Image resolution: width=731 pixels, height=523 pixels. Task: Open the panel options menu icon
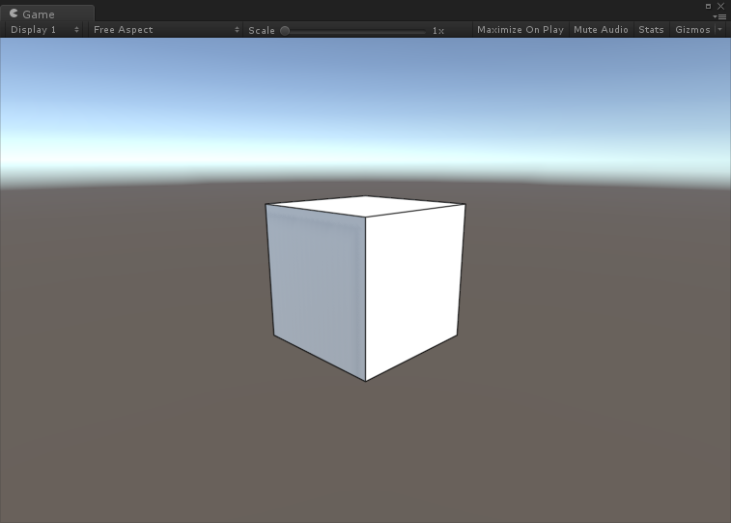click(719, 16)
